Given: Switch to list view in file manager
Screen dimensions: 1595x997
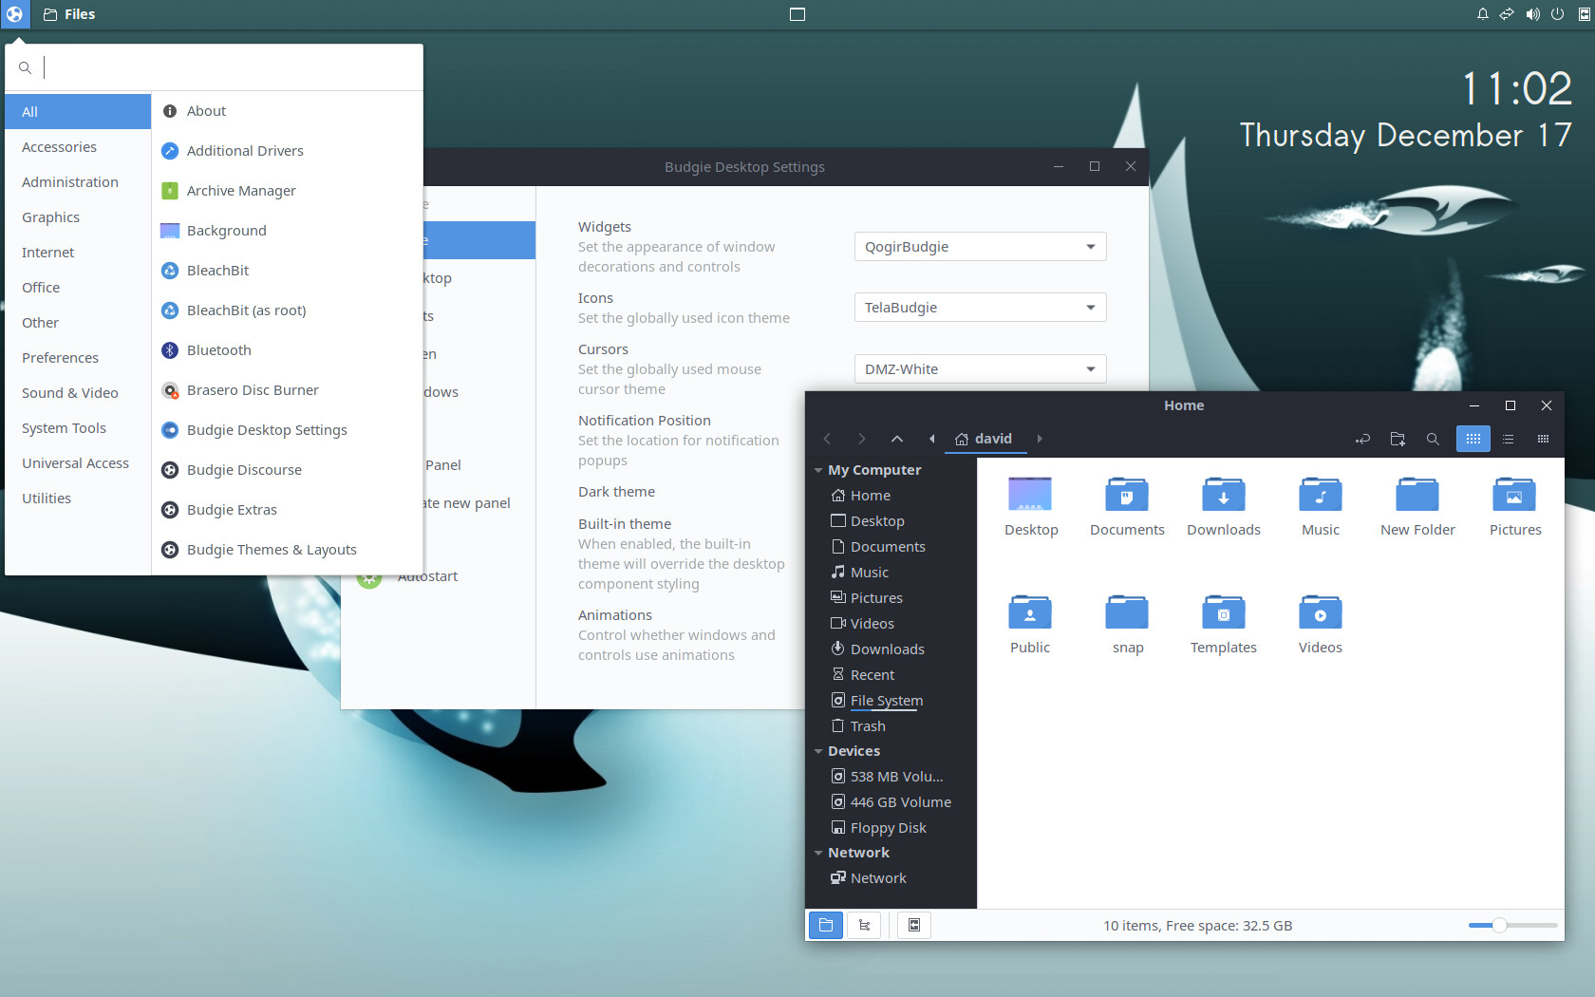Looking at the screenshot, I should [x=1508, y=439].
